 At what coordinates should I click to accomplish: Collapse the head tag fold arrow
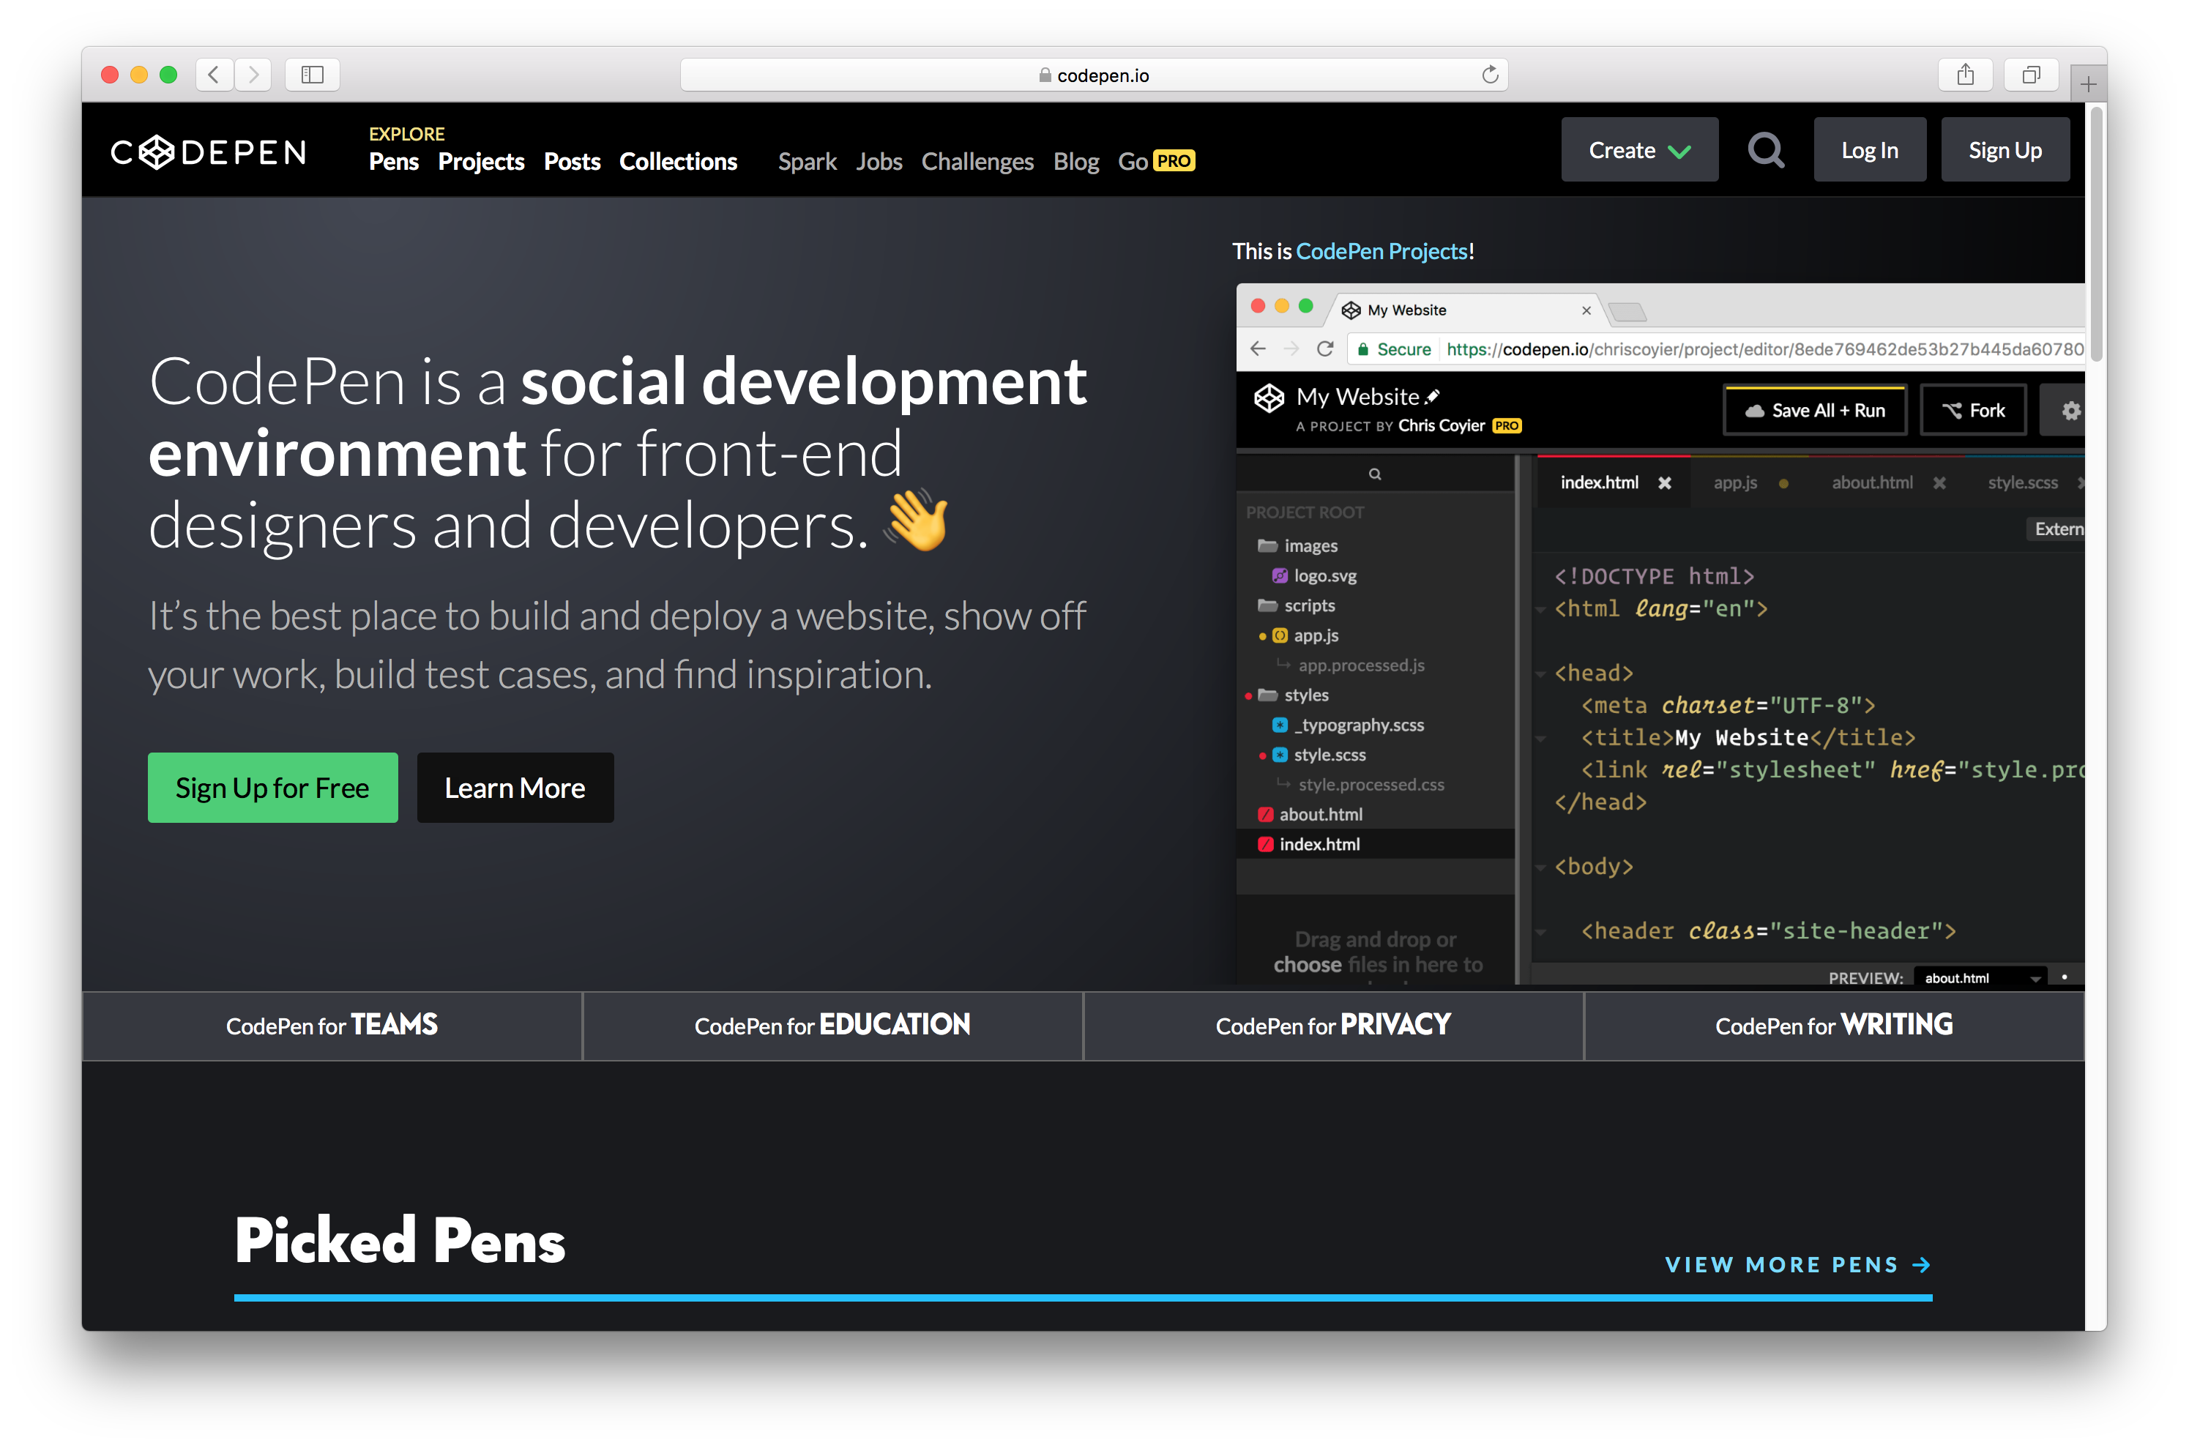click(1540, 674)
